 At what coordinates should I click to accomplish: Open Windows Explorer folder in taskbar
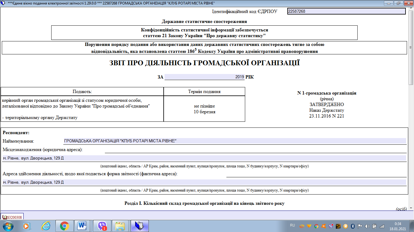pyautogui.click(x=120, y=226)
